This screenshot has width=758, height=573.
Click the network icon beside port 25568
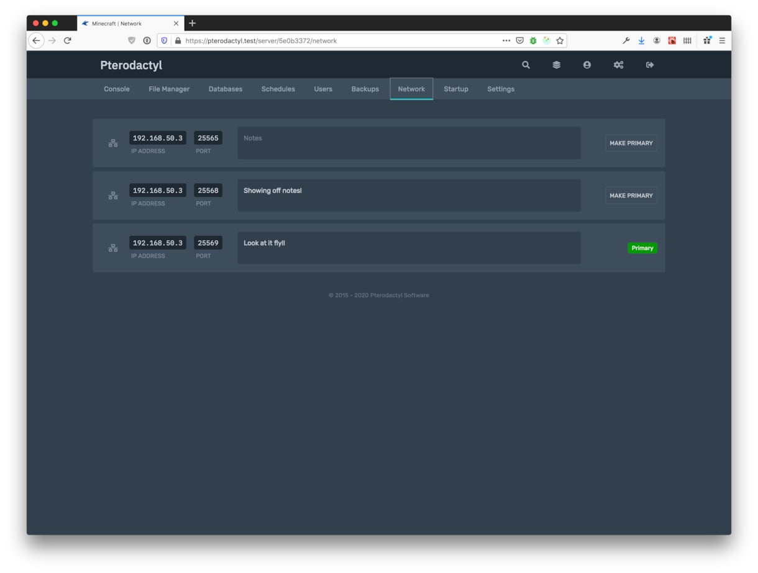click(113, 196)
